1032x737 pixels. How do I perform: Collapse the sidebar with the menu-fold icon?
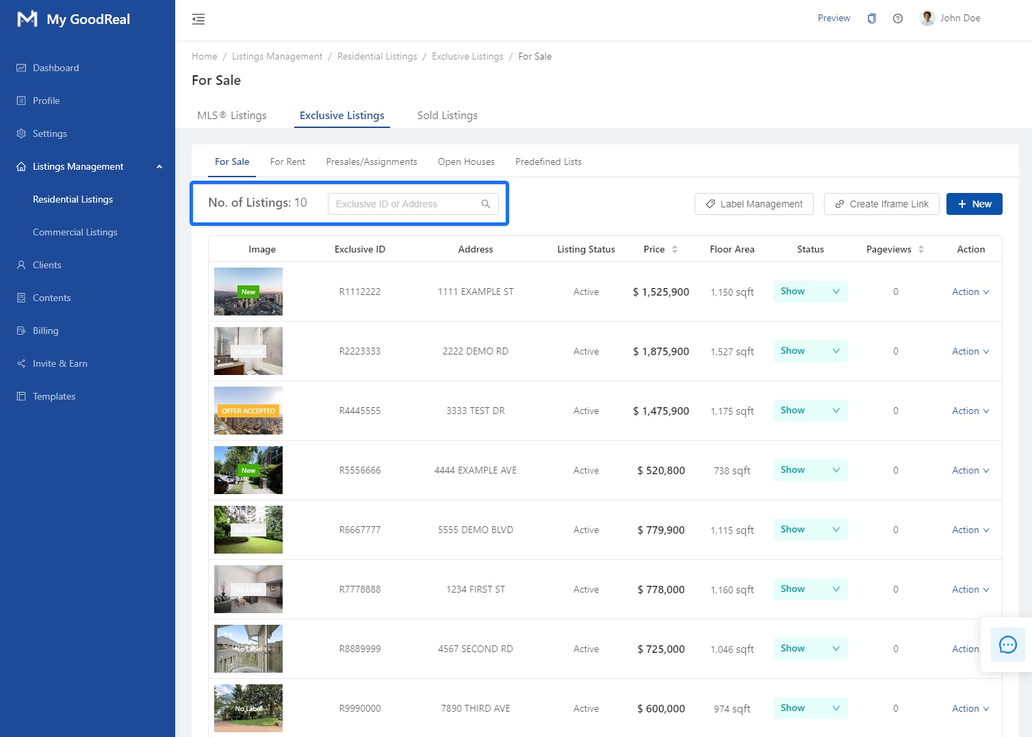(198, 19)
